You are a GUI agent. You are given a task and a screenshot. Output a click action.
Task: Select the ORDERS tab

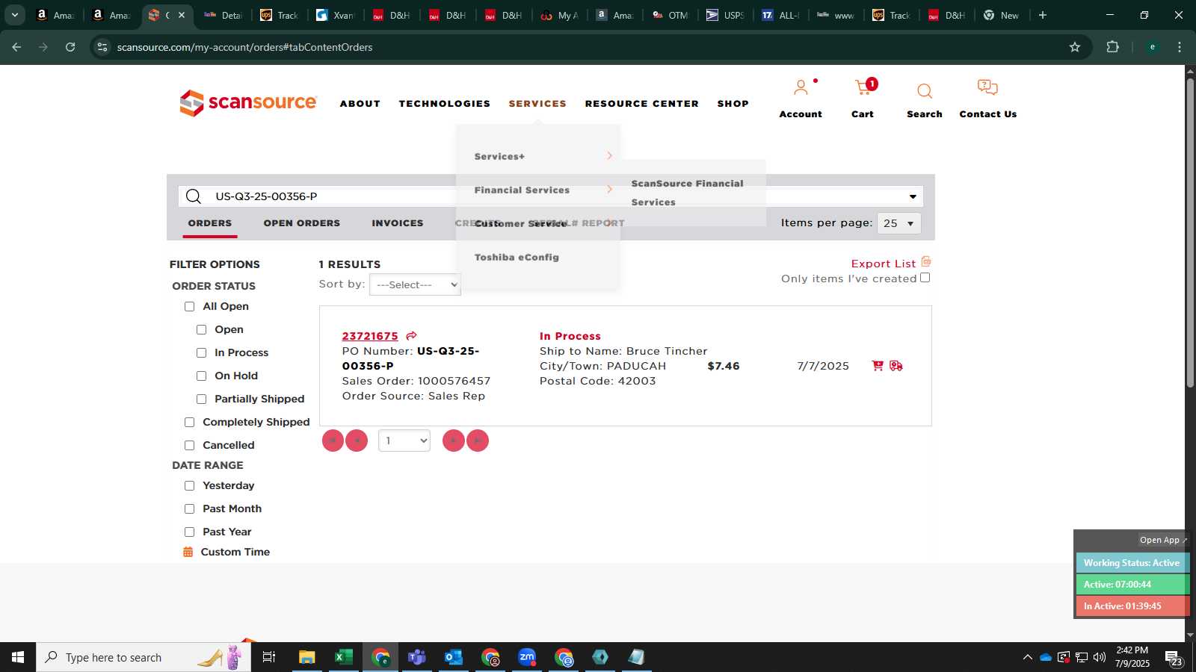click(210, 223)
